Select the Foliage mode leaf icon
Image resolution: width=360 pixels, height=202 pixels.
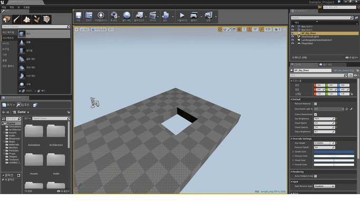36,19
